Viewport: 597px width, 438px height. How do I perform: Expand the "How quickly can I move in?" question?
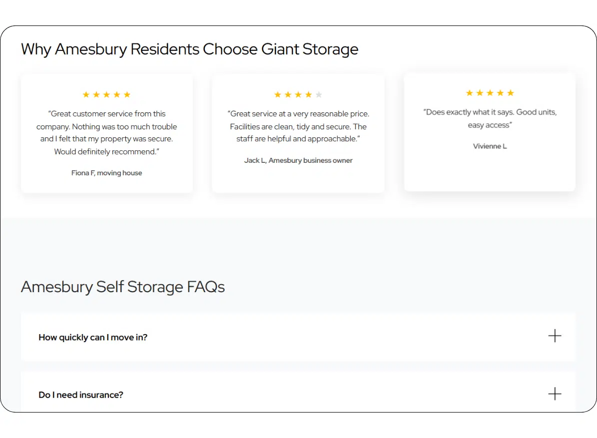pyautogui.click(x=93, y=337)
